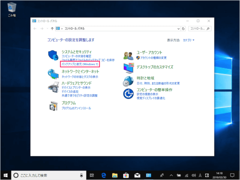Click the ネットワークとインターネット globe icon

tap(54, 73)
